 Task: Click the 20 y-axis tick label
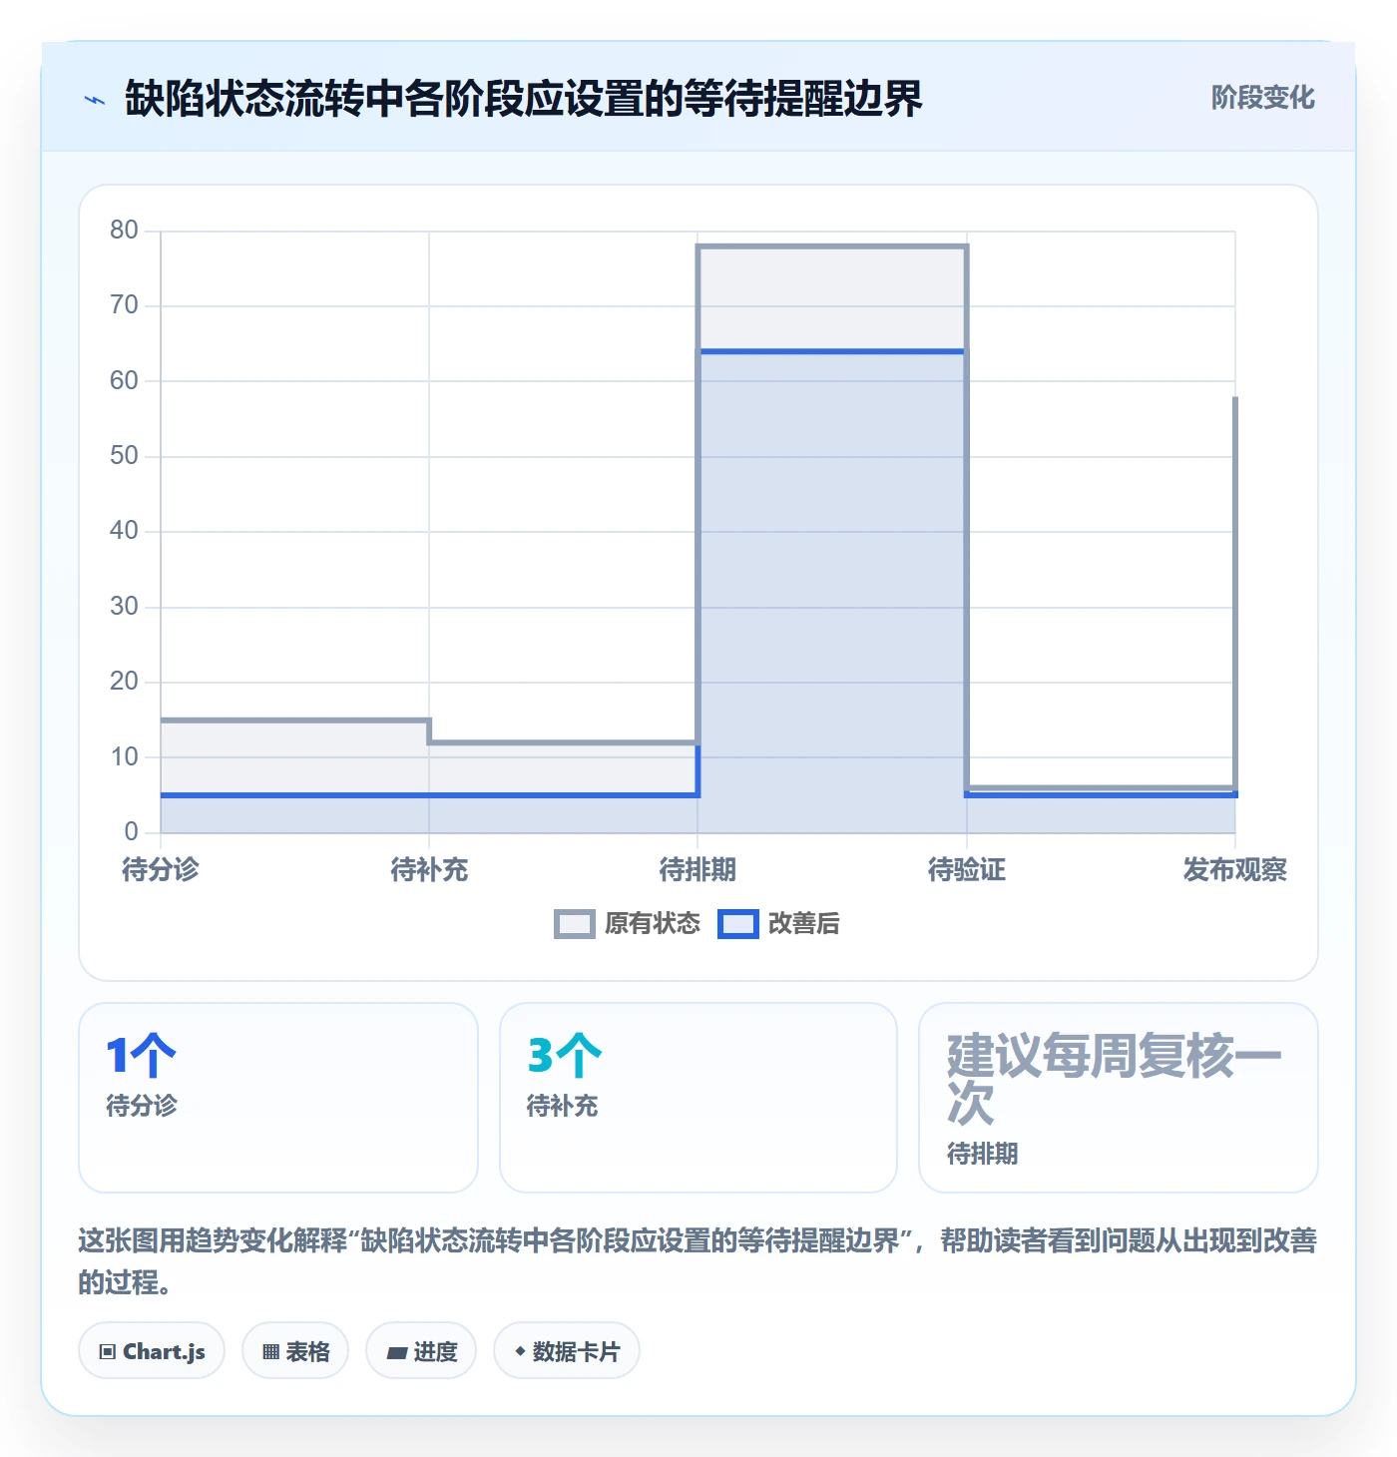[124, 682]
